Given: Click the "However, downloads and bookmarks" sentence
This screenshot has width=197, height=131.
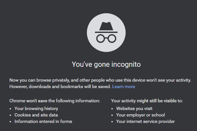Looking at the screenshot, I should coord(60,86).
